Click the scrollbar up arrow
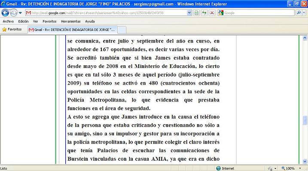The image size is (308, 171). [305, 38]
